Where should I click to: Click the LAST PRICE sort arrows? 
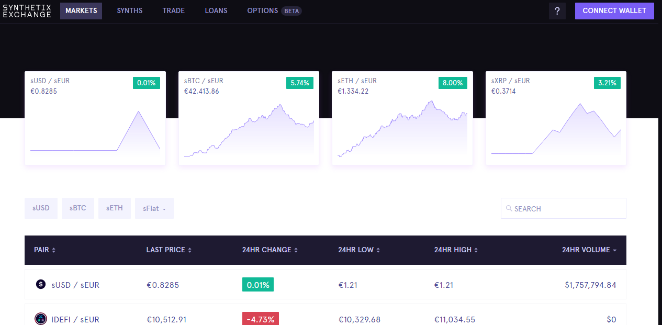tap(189, 250)
